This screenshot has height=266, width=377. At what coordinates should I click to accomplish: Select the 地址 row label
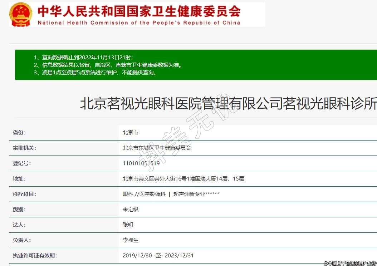pyautogui.click(x=19, y=179)
